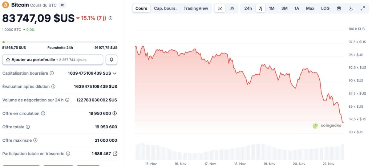Select the 3M time range button
This screenshot has height=166, width=372.
(284, 8)
